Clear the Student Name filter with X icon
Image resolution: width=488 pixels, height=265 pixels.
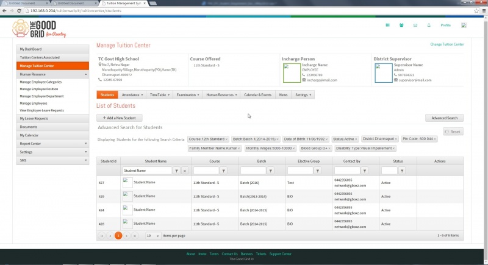[x=185, y=171]
